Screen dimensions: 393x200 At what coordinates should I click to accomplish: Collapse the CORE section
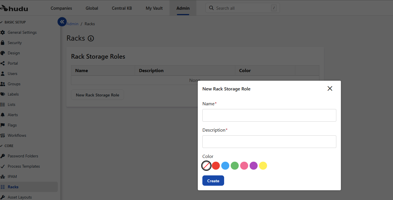coord(7,146)
